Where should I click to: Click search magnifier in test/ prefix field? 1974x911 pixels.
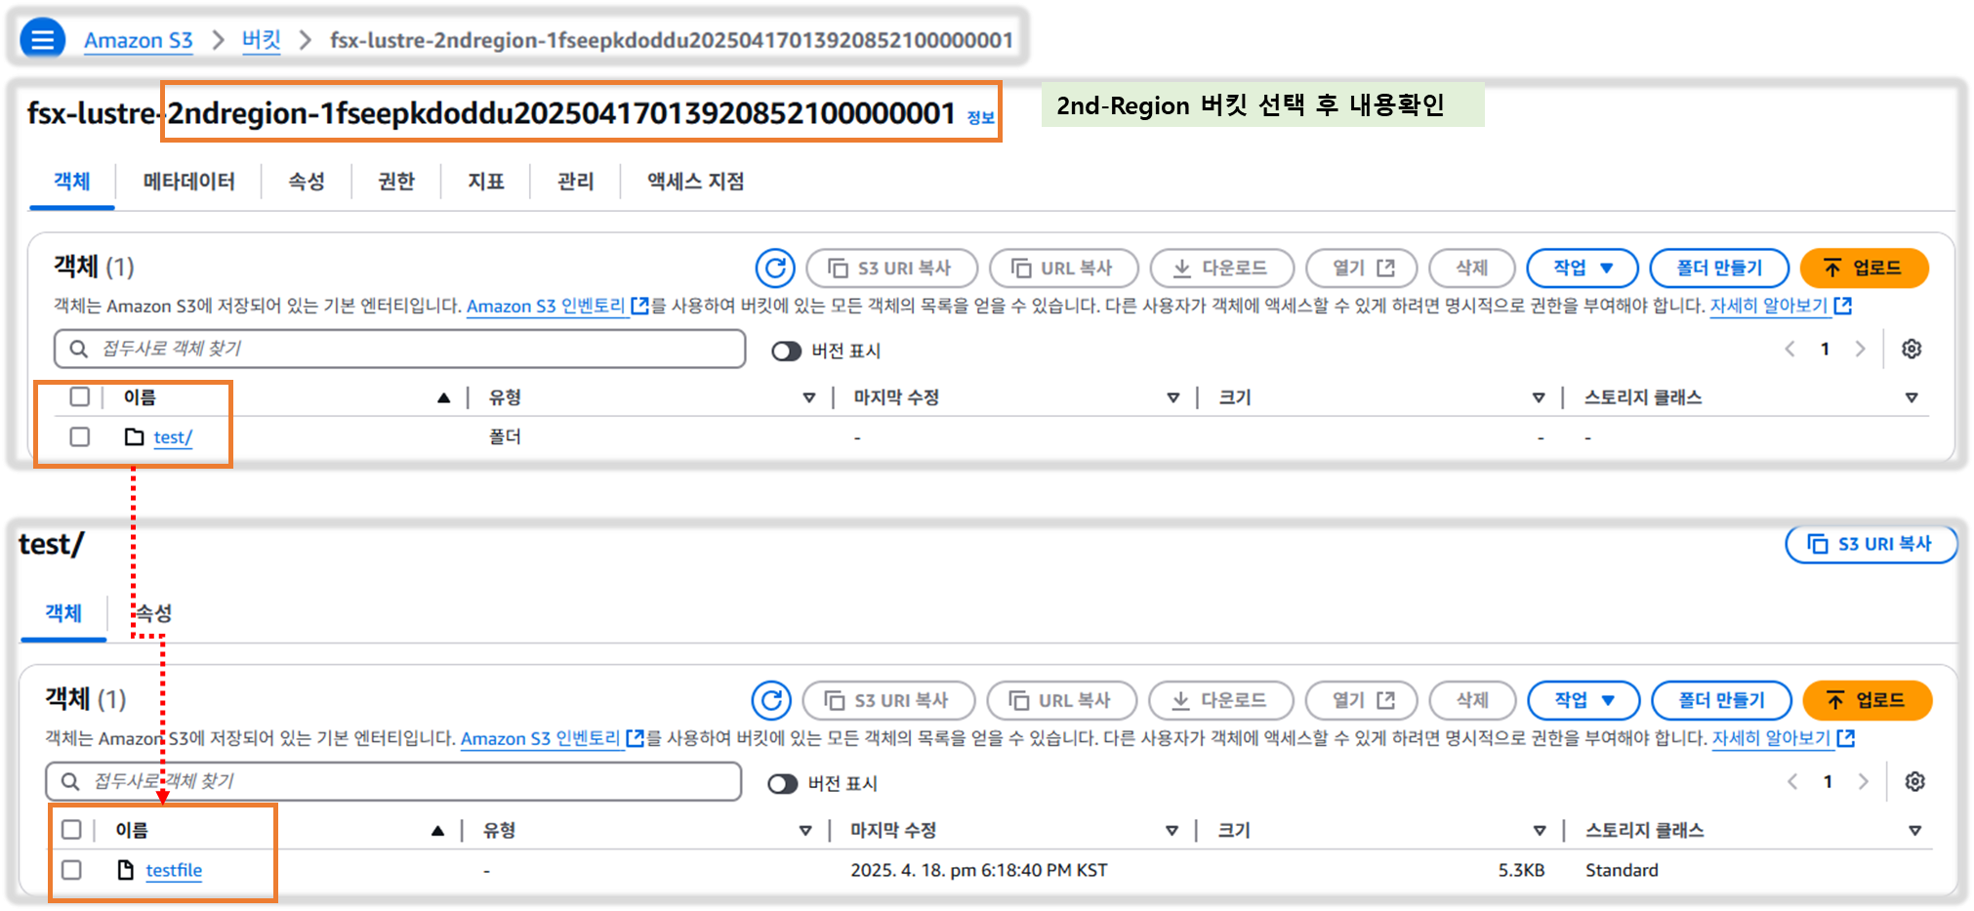coord(70,781)
